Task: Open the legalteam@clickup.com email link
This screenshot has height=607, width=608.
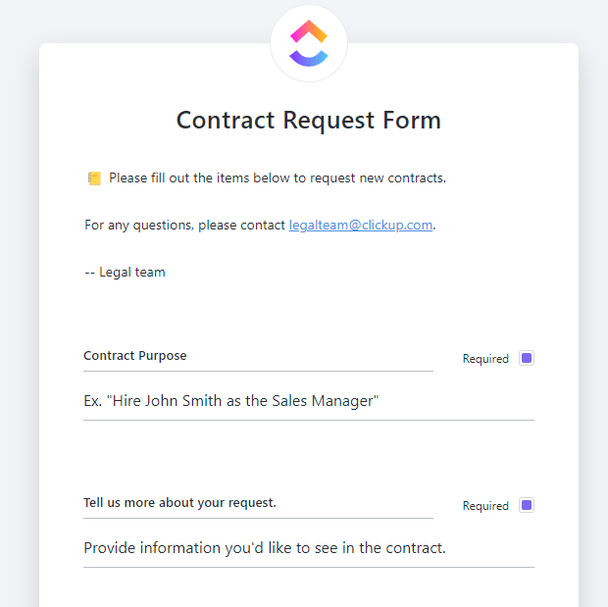Action: (x=360, y=225)
